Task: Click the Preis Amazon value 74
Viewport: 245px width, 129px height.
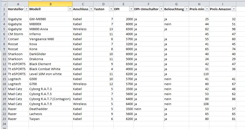Action: point(223,49)
